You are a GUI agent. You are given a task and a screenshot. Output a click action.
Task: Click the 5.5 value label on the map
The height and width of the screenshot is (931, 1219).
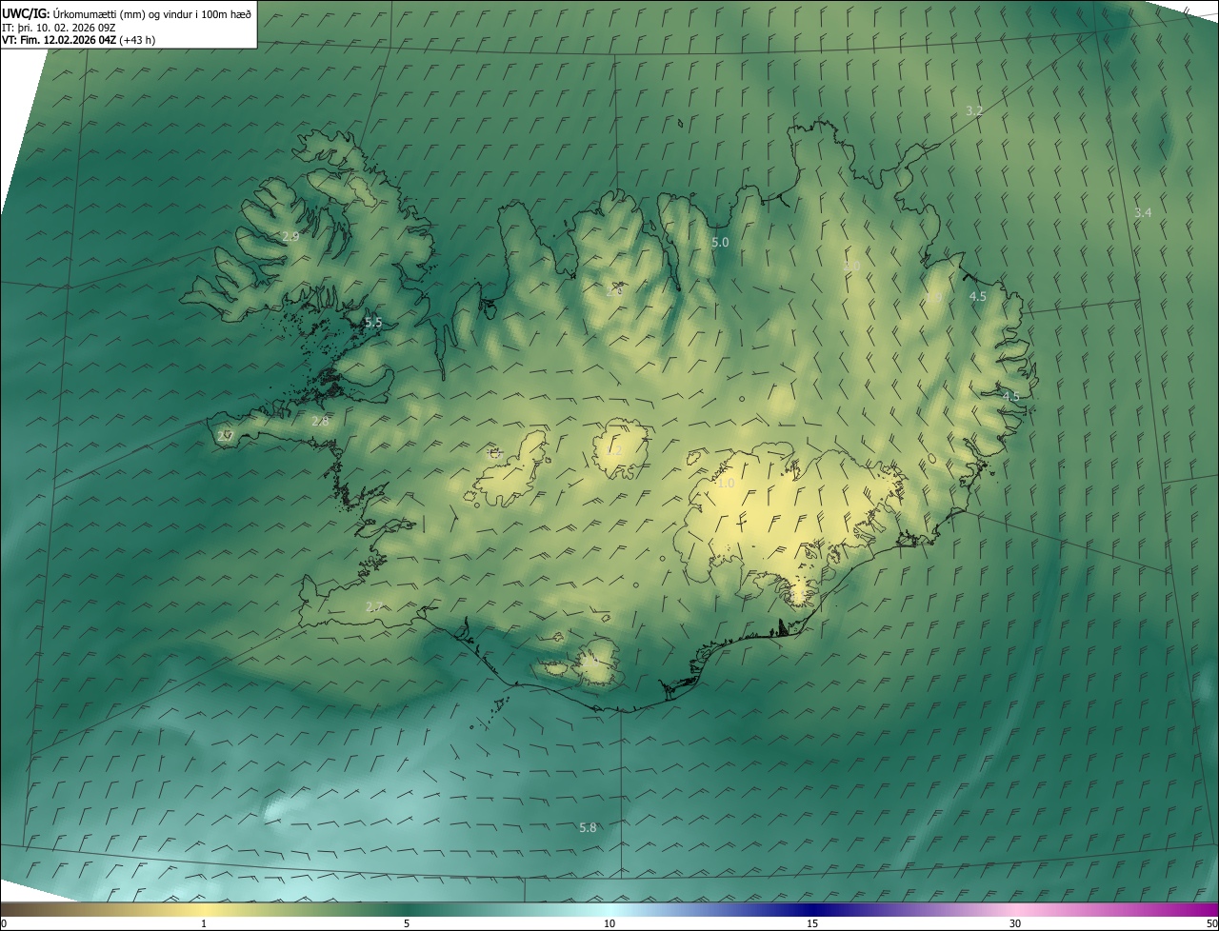tap(373, 323)
